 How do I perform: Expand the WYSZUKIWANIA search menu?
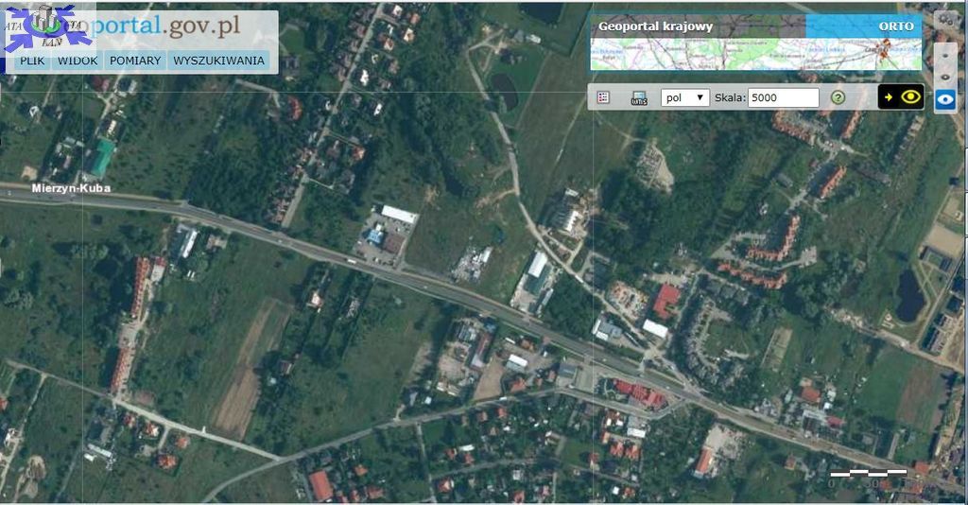tap(218, 61)
